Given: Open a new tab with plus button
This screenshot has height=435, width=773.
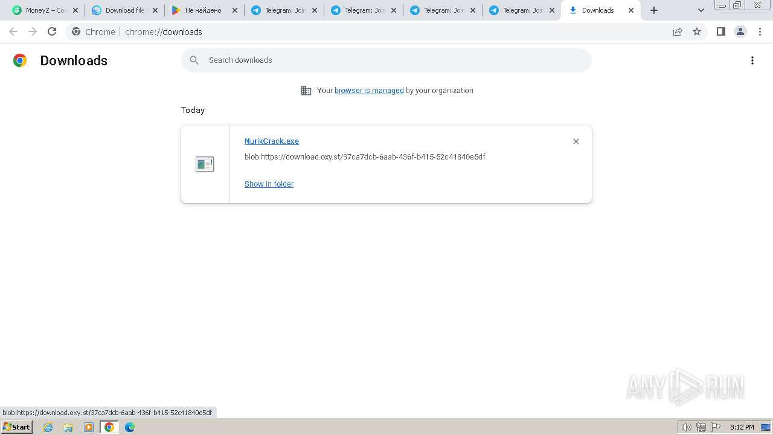Looking at the screenshot, I should (x=654, y=10).
